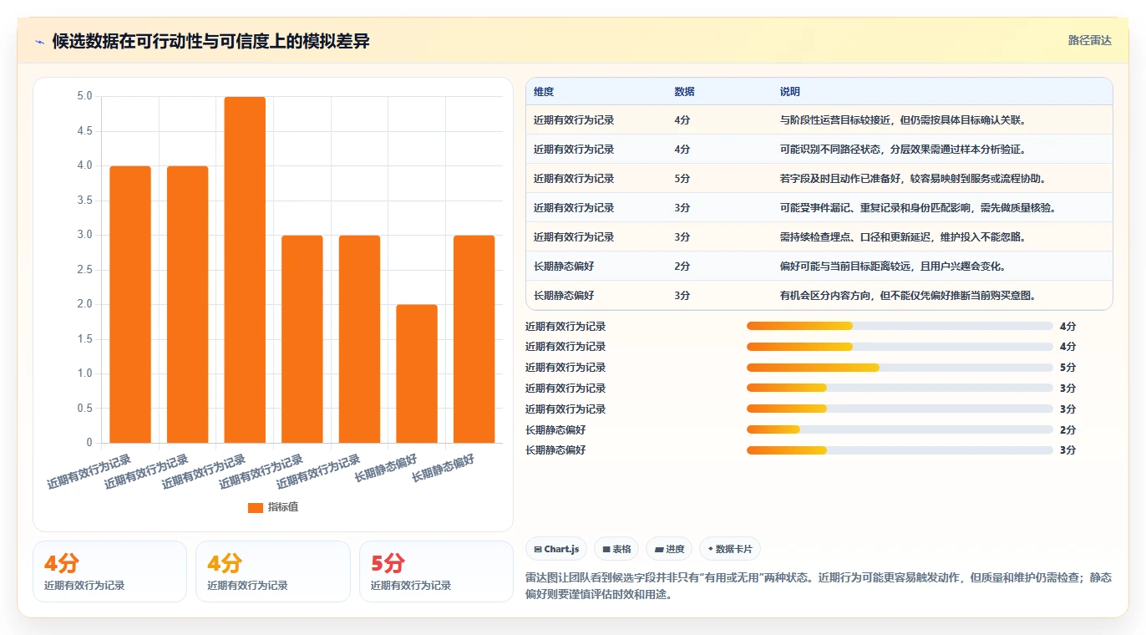The width and height of the screenshot is (1146, 635).
Task: Click the 进度 chip
Action: 669,549
